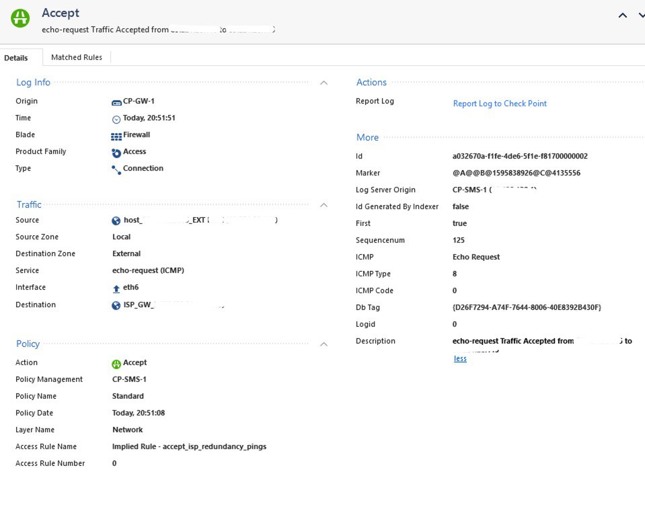Select the Policy Name value Standard
This screenshot has height=511, width=645.
(x=128, y=396)
